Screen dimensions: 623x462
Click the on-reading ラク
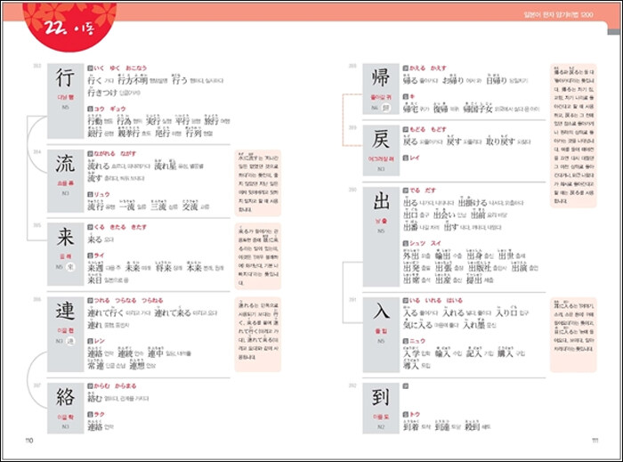pos(100,414)
